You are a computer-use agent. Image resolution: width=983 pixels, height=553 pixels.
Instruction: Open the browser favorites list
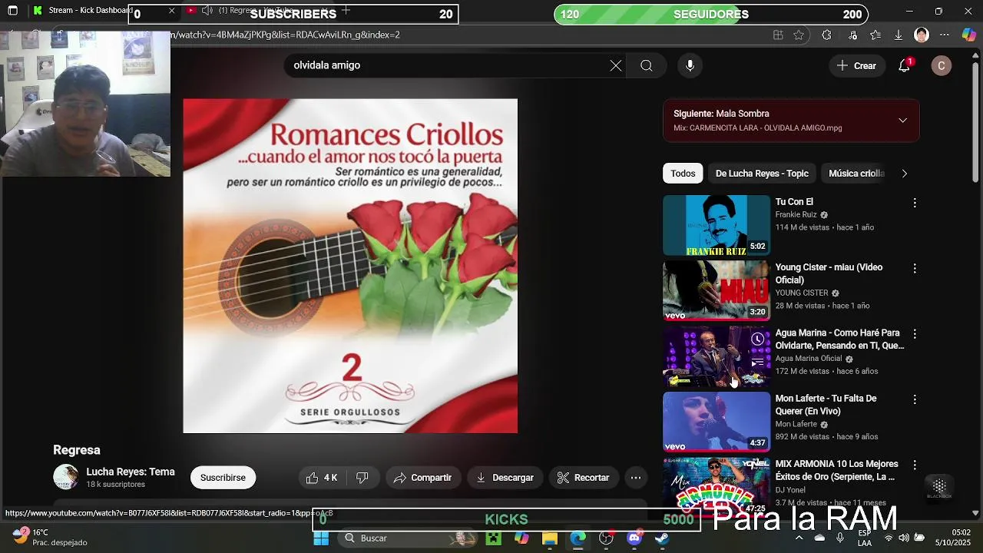(x=875, y=35)
